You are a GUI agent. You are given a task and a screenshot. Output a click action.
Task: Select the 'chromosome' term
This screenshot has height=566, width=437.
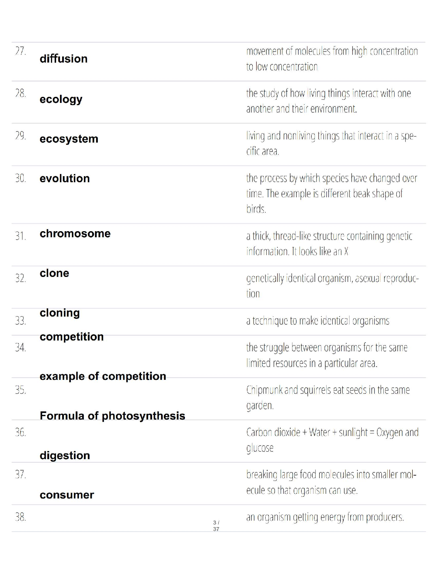pyautogui.click(x=75, y=233)
